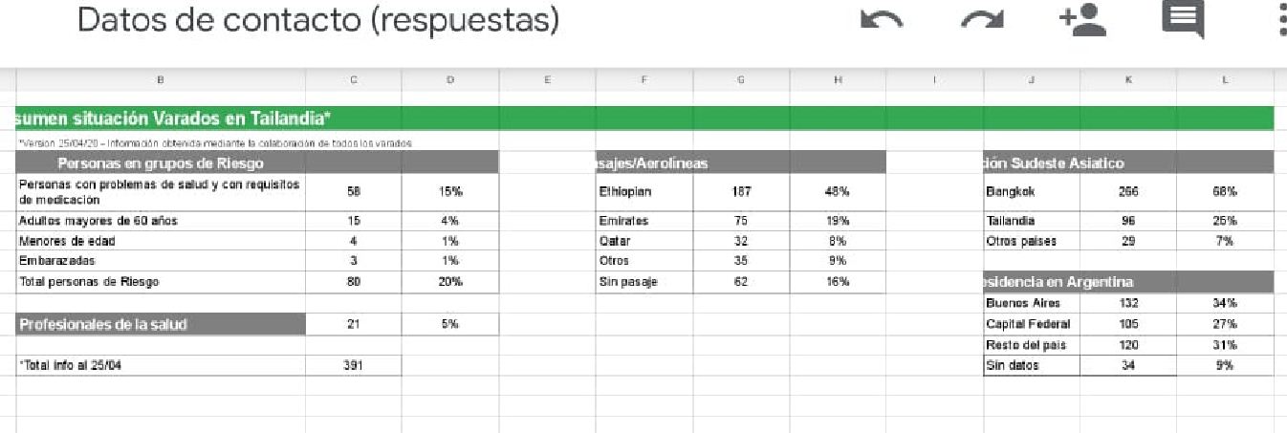Select the 'Capital Federal' cell

click(1031, 324)
